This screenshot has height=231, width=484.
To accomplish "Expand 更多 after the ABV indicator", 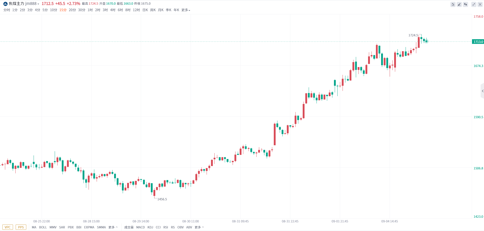I will click(x=199, y=227).
